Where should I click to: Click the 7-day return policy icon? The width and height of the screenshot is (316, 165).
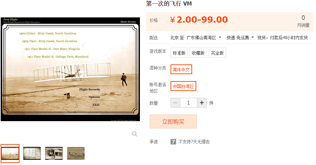[173, 142]
